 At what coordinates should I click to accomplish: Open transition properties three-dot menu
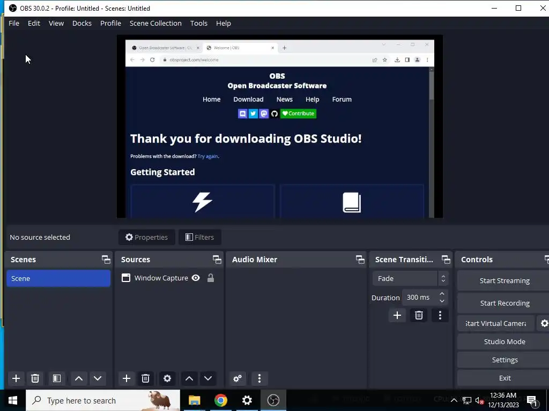[440, 316]
